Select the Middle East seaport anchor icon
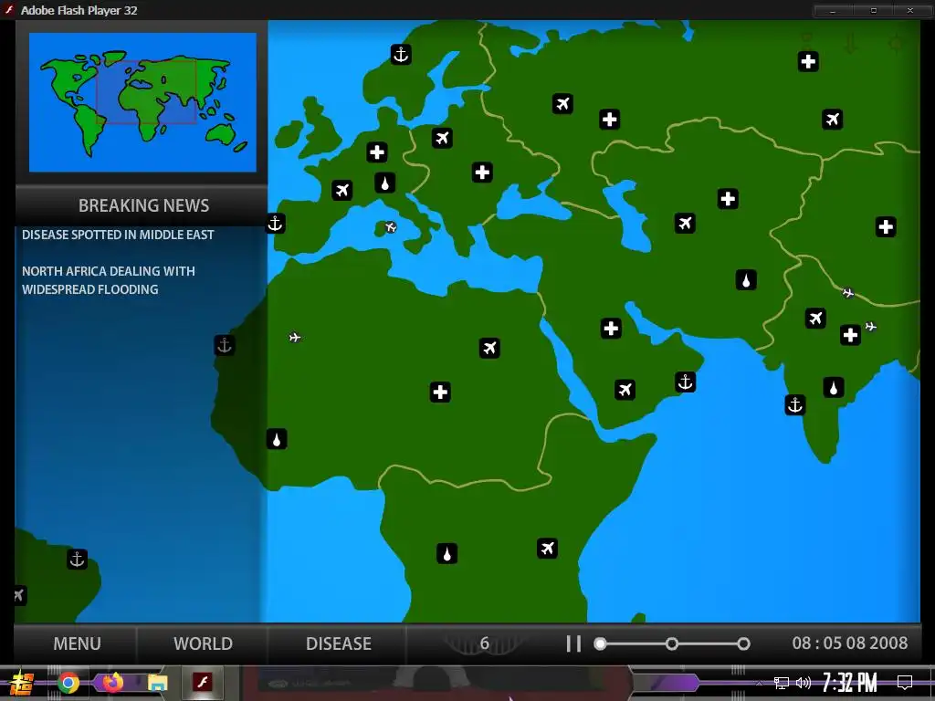 [x=685, y=382]
